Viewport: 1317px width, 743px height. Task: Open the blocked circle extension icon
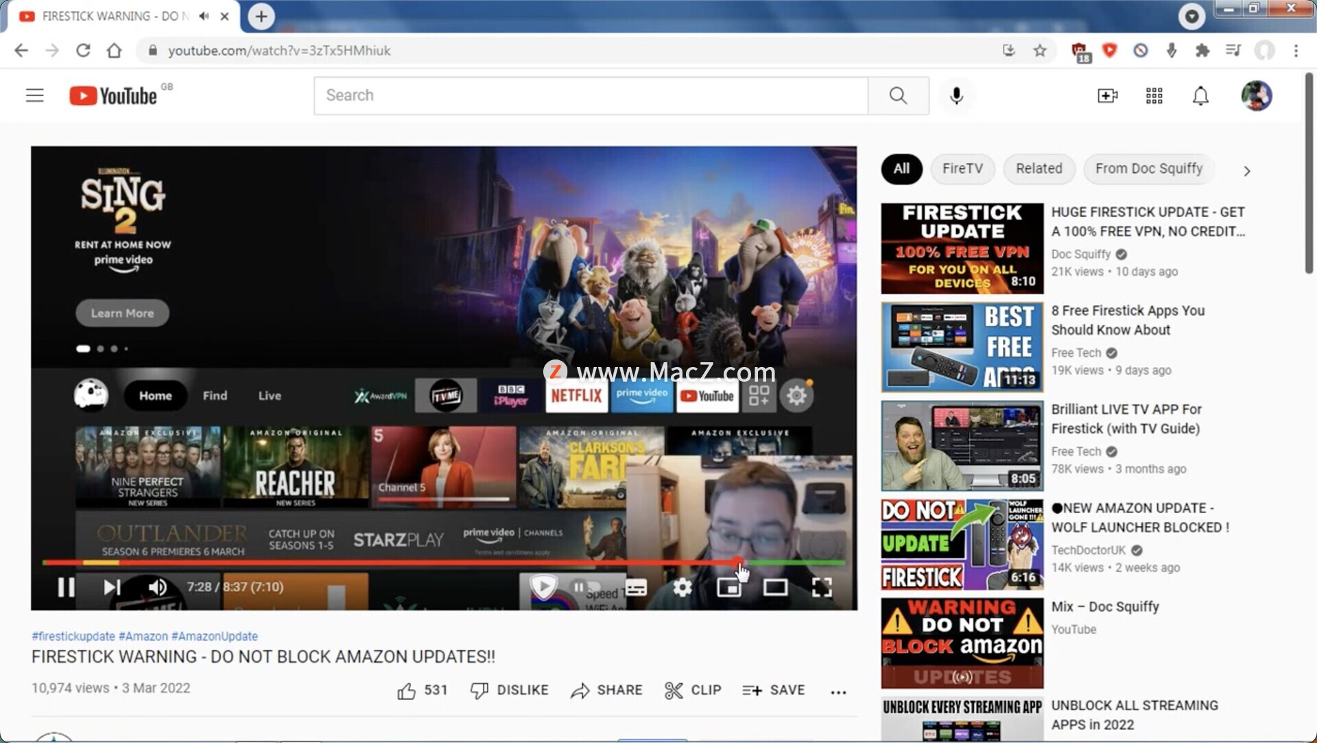coord(1140,51)
